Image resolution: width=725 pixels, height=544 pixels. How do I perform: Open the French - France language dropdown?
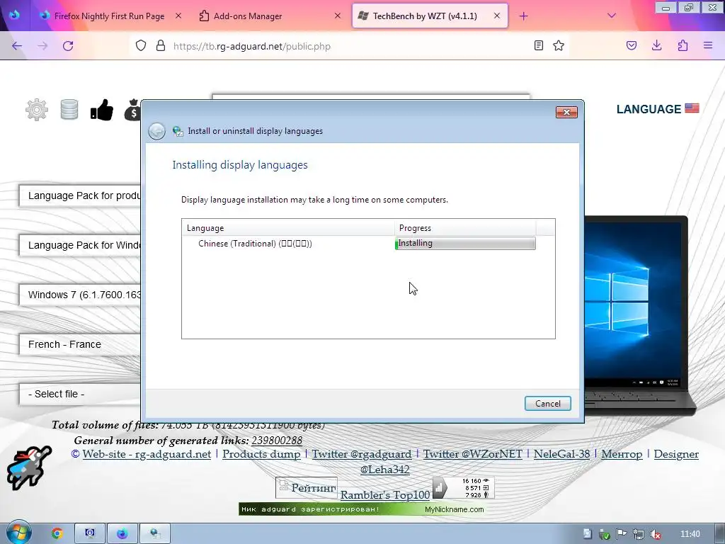pos(80,344)
